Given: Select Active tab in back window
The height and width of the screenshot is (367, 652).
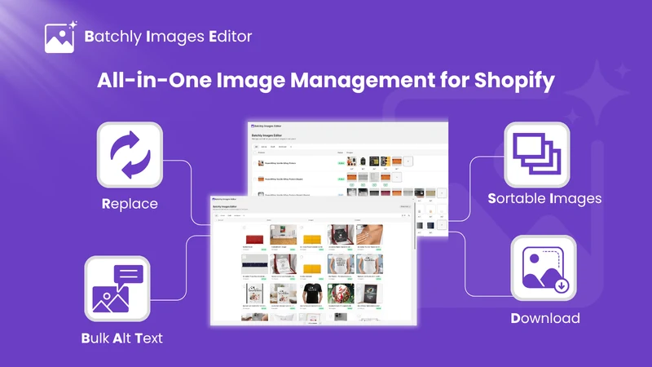Looking at the screenshot, I should 264,147.
